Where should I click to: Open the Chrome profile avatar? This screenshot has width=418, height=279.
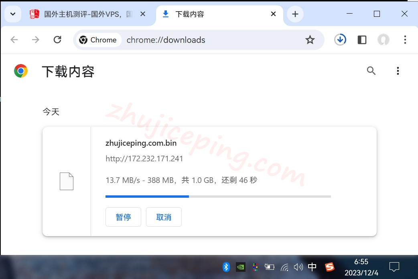pyautogui.click(x=384, y=40)
